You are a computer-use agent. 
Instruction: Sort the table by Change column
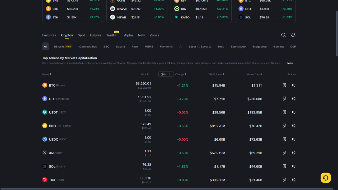181,74
